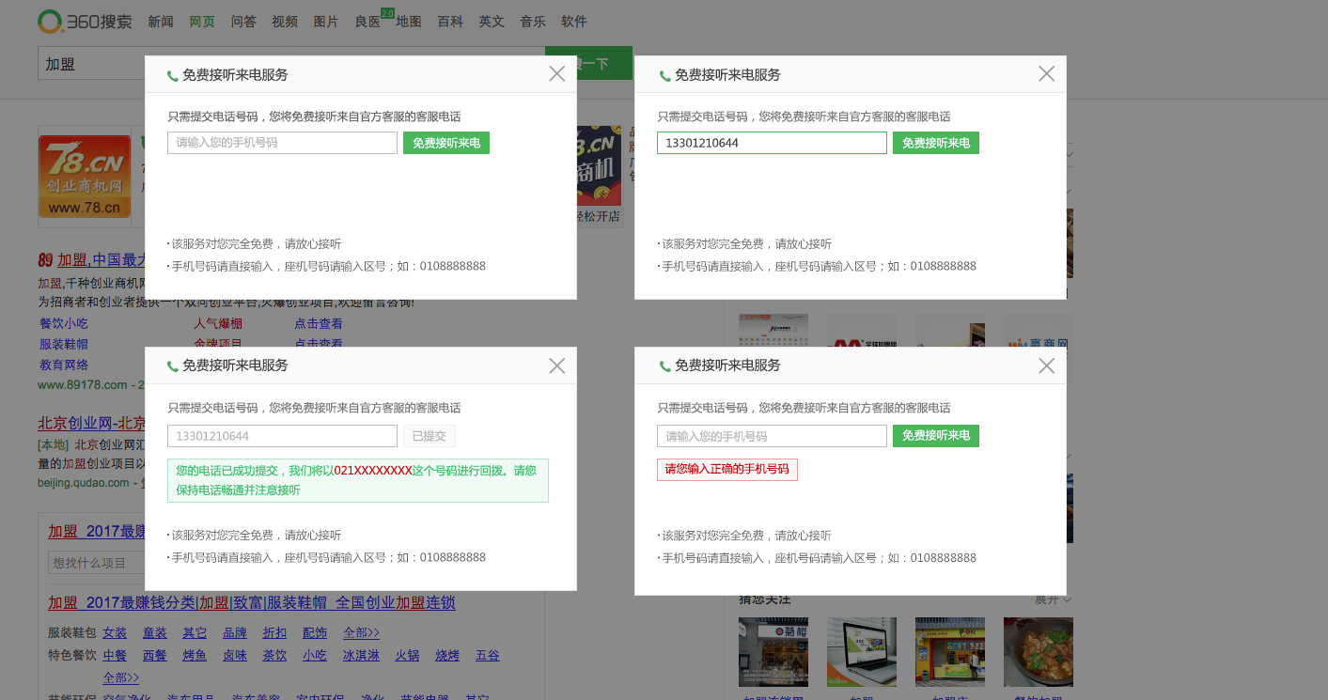1328x700 pixels.
Task: Open the 烤鱼 category link
Action: click(195, 655)
